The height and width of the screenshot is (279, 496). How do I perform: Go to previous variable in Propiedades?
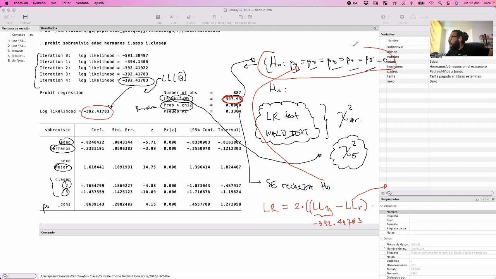[483, 199]
